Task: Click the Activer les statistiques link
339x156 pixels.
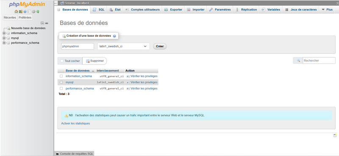Action: [x=76, y=123]
